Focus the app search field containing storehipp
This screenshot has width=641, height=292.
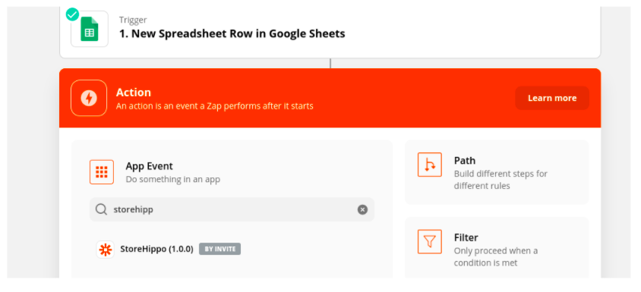tap(232, 209)
